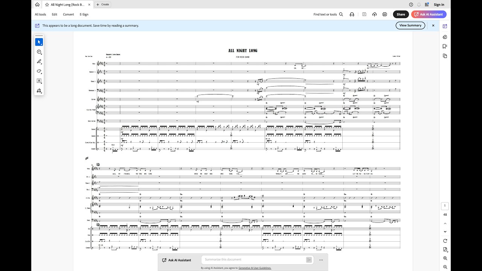Open the Comments panel in right sidebar
Image resolution: width=482 pixels, height=271 pixels.
(445, 37)
